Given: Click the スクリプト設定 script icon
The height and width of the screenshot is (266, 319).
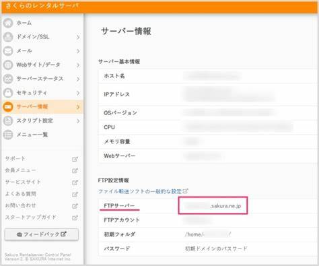Looking at the screenshot, I should coord(8,121).
